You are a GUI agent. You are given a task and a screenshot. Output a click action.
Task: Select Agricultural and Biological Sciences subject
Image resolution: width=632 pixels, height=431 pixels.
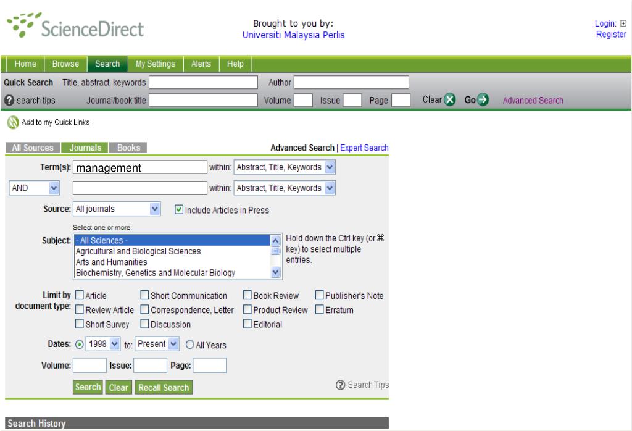click(173, 251)
